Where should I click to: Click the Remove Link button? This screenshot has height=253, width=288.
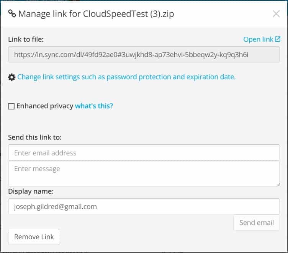point(34,237)
